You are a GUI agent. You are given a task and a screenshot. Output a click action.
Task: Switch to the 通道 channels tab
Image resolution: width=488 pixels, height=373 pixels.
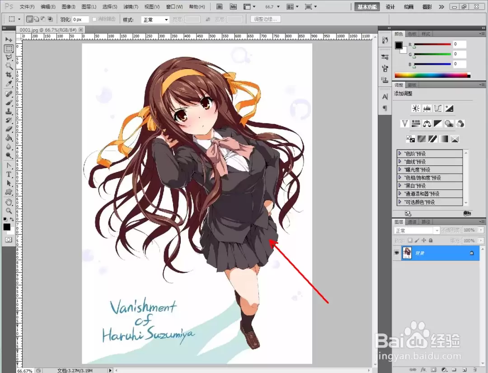point(412,222)
